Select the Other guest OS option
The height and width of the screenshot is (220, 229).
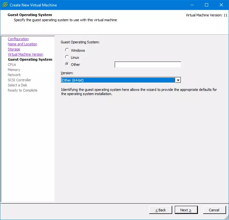(67, 64)
